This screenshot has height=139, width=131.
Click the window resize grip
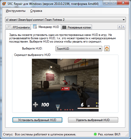[127, 135]
